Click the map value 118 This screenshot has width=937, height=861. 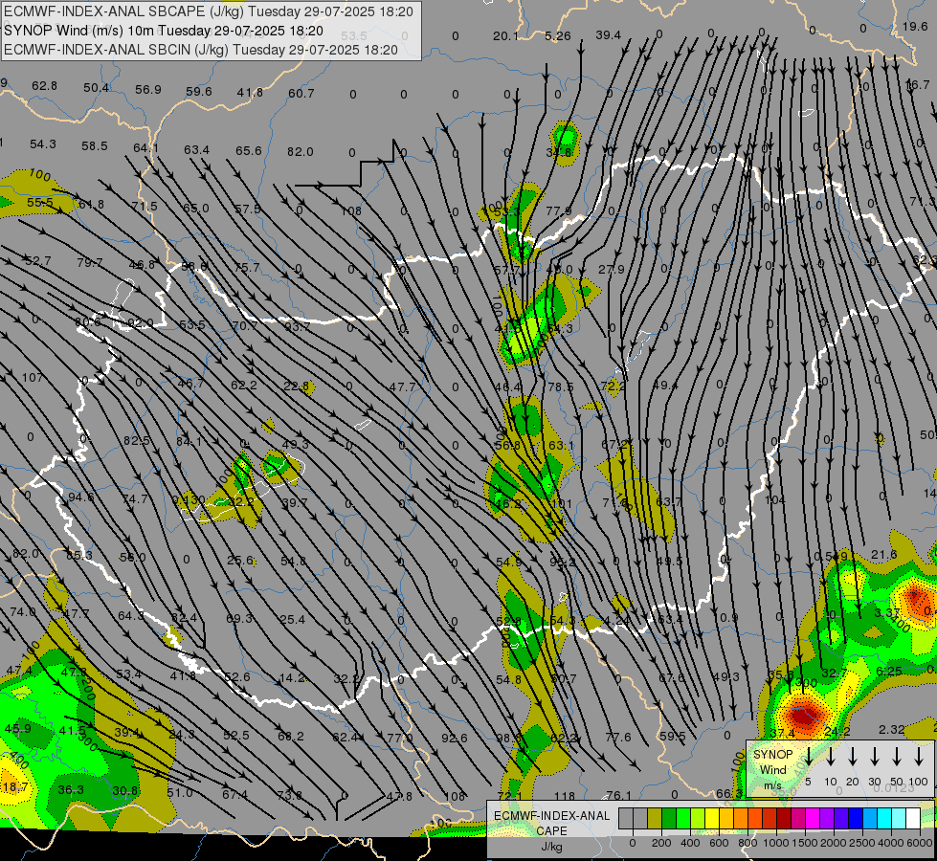(564, 796)
